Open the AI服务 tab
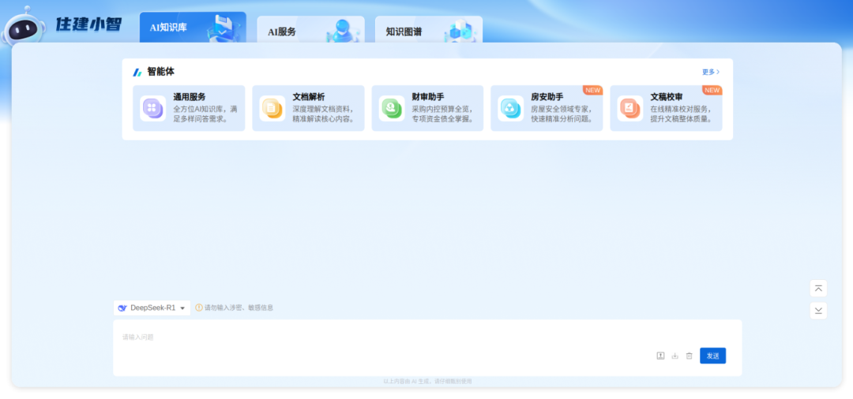This screenshot has width=853, height=399. click(x=310, y=30)
